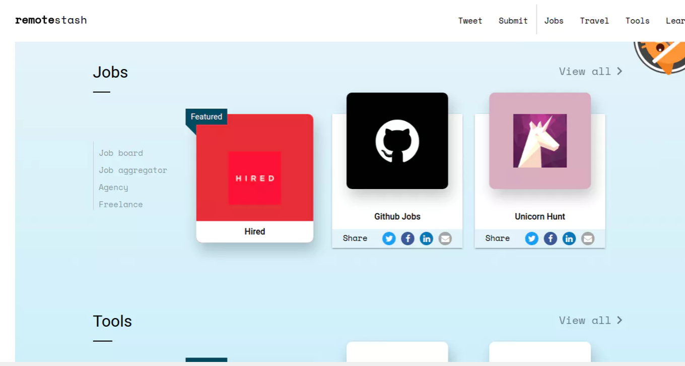The width and height of the screenshot is (685, 366).
Task: Share Unicorn Hunt on Facebook
Action: [551, 238]
